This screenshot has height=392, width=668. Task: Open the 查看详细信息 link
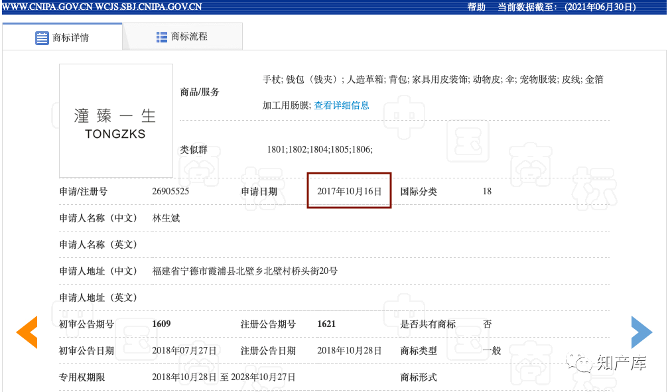tap(341, 105)
